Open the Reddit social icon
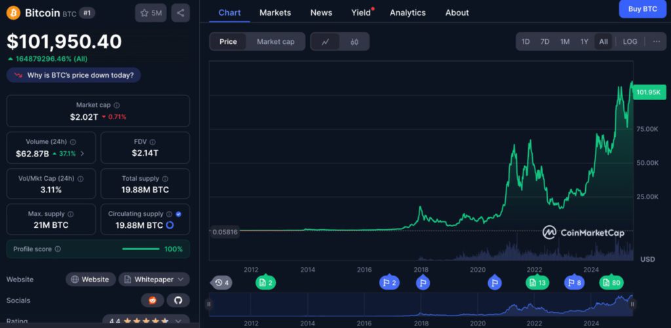 pos(153,299)
